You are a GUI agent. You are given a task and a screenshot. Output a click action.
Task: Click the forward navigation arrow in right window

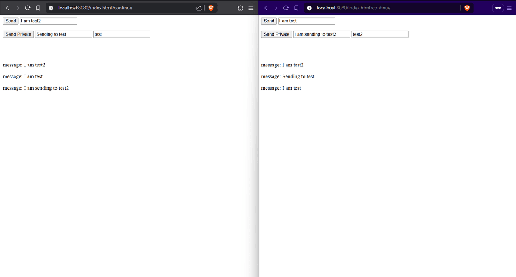(x=276, y=7)
